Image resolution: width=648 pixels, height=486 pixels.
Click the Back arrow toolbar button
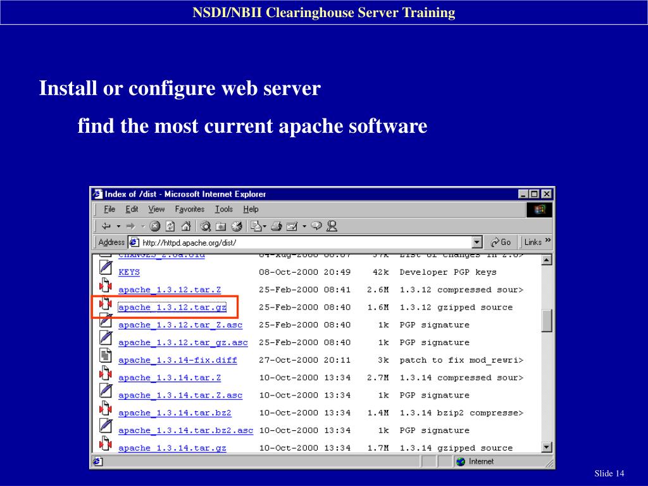tap(106, 226)
